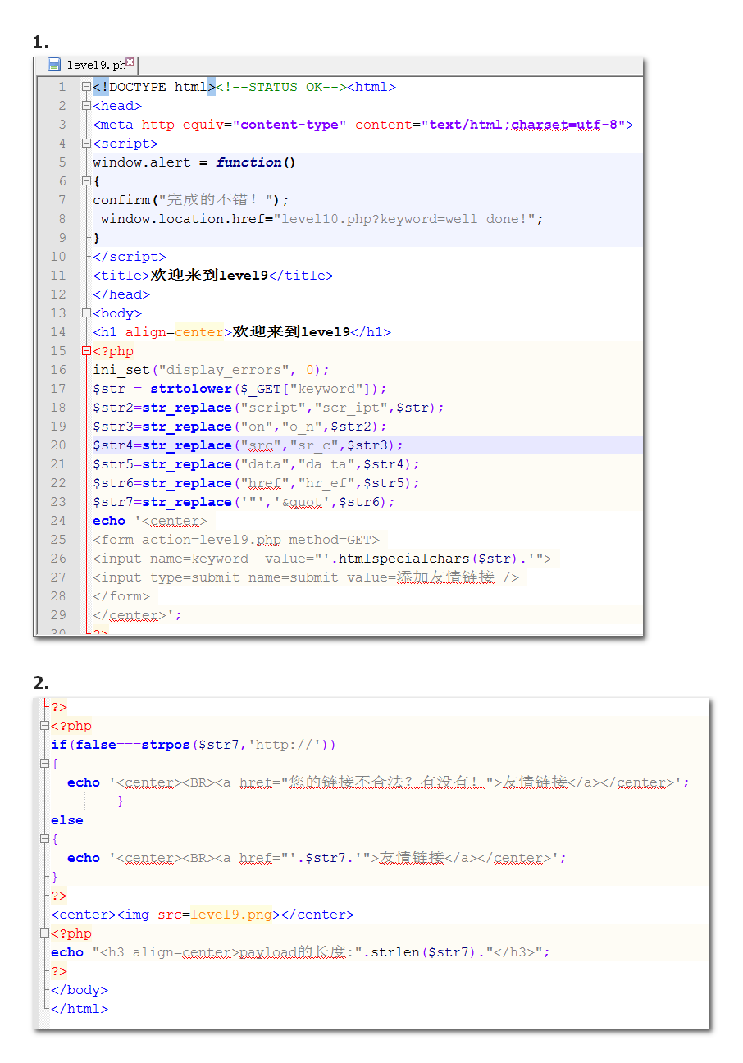Click the save disk icon on level9.php tab

(x=54, y=65)
